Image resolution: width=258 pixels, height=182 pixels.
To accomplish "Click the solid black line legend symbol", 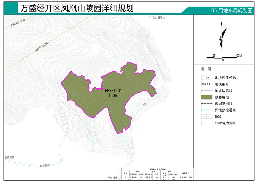I will click(x=207, y=91).
